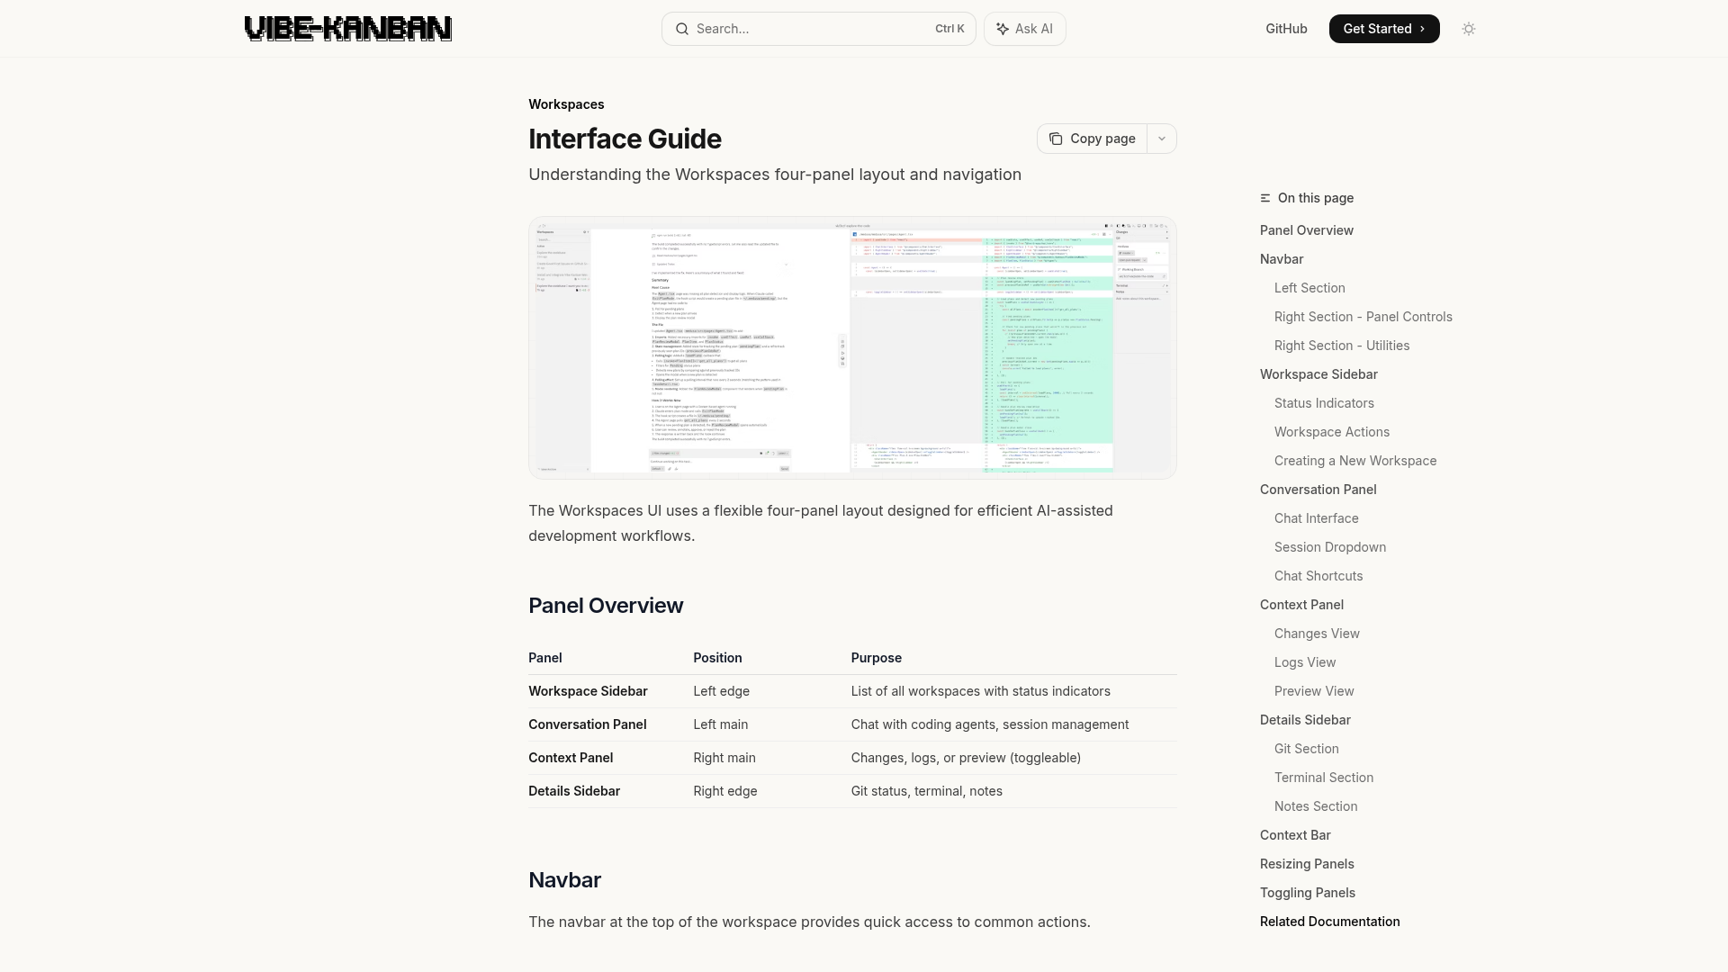
Task: Open the Copy page dropdown chevron
Action: coord(1162,139)
